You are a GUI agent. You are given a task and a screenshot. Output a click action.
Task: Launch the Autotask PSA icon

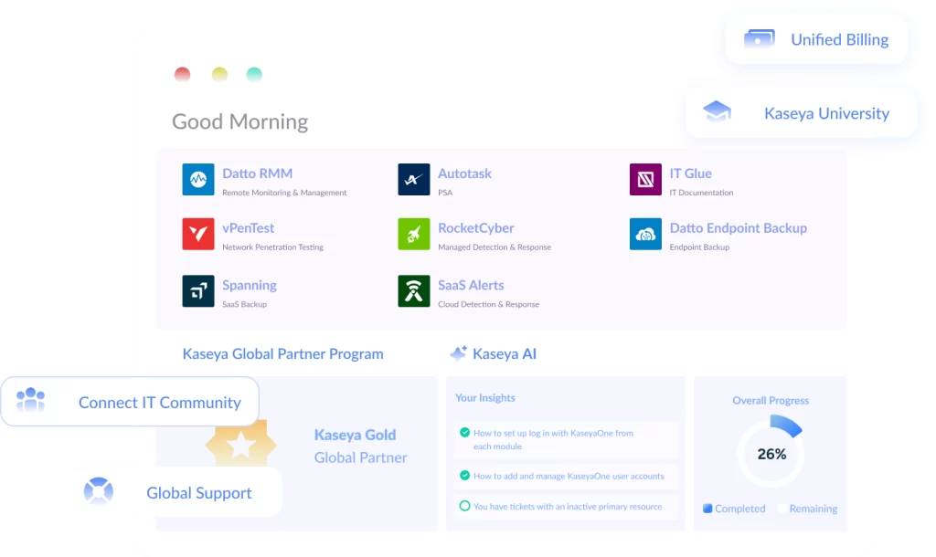point(413,179)
